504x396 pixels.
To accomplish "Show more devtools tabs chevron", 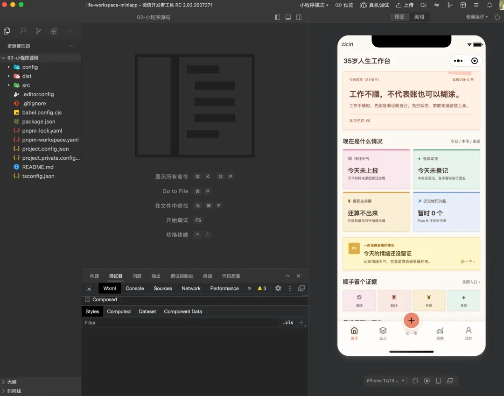I will 249,288.
